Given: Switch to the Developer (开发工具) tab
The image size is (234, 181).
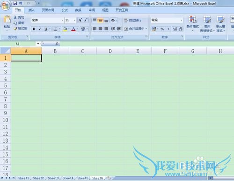Looking at the screenshot, I should 122,10.
